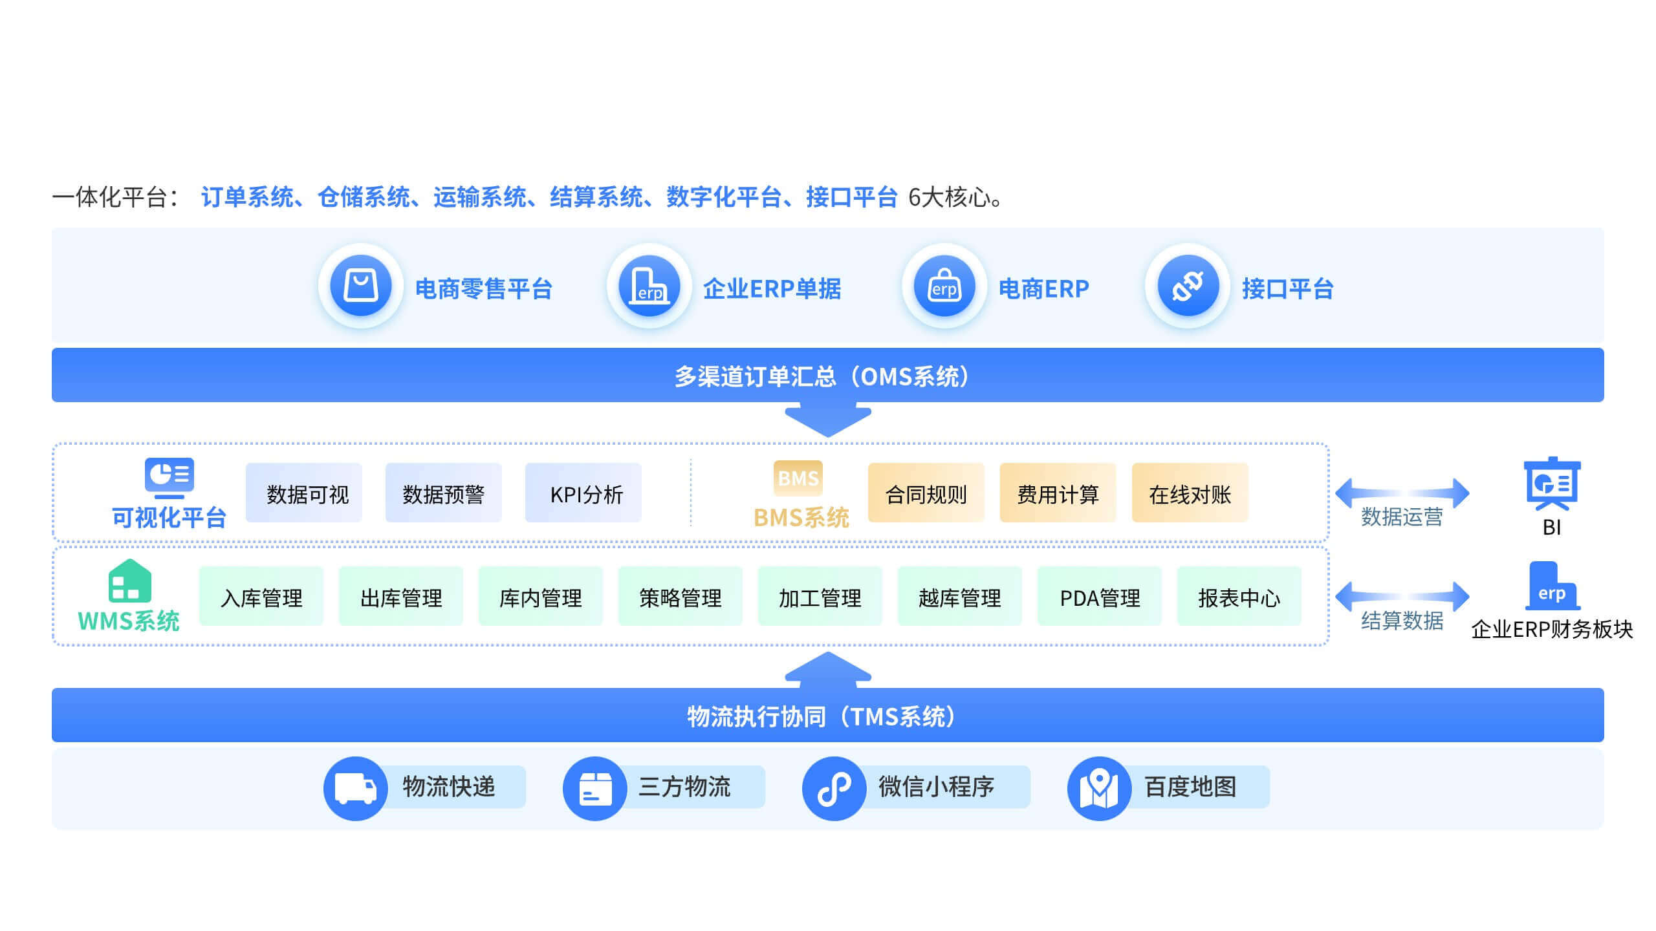Image resolution: width=1656 pixels, height=931 pixels.
Task: Click the plug icon for 接口平台
Action: pyautogui.click(x=1188, y=286)
